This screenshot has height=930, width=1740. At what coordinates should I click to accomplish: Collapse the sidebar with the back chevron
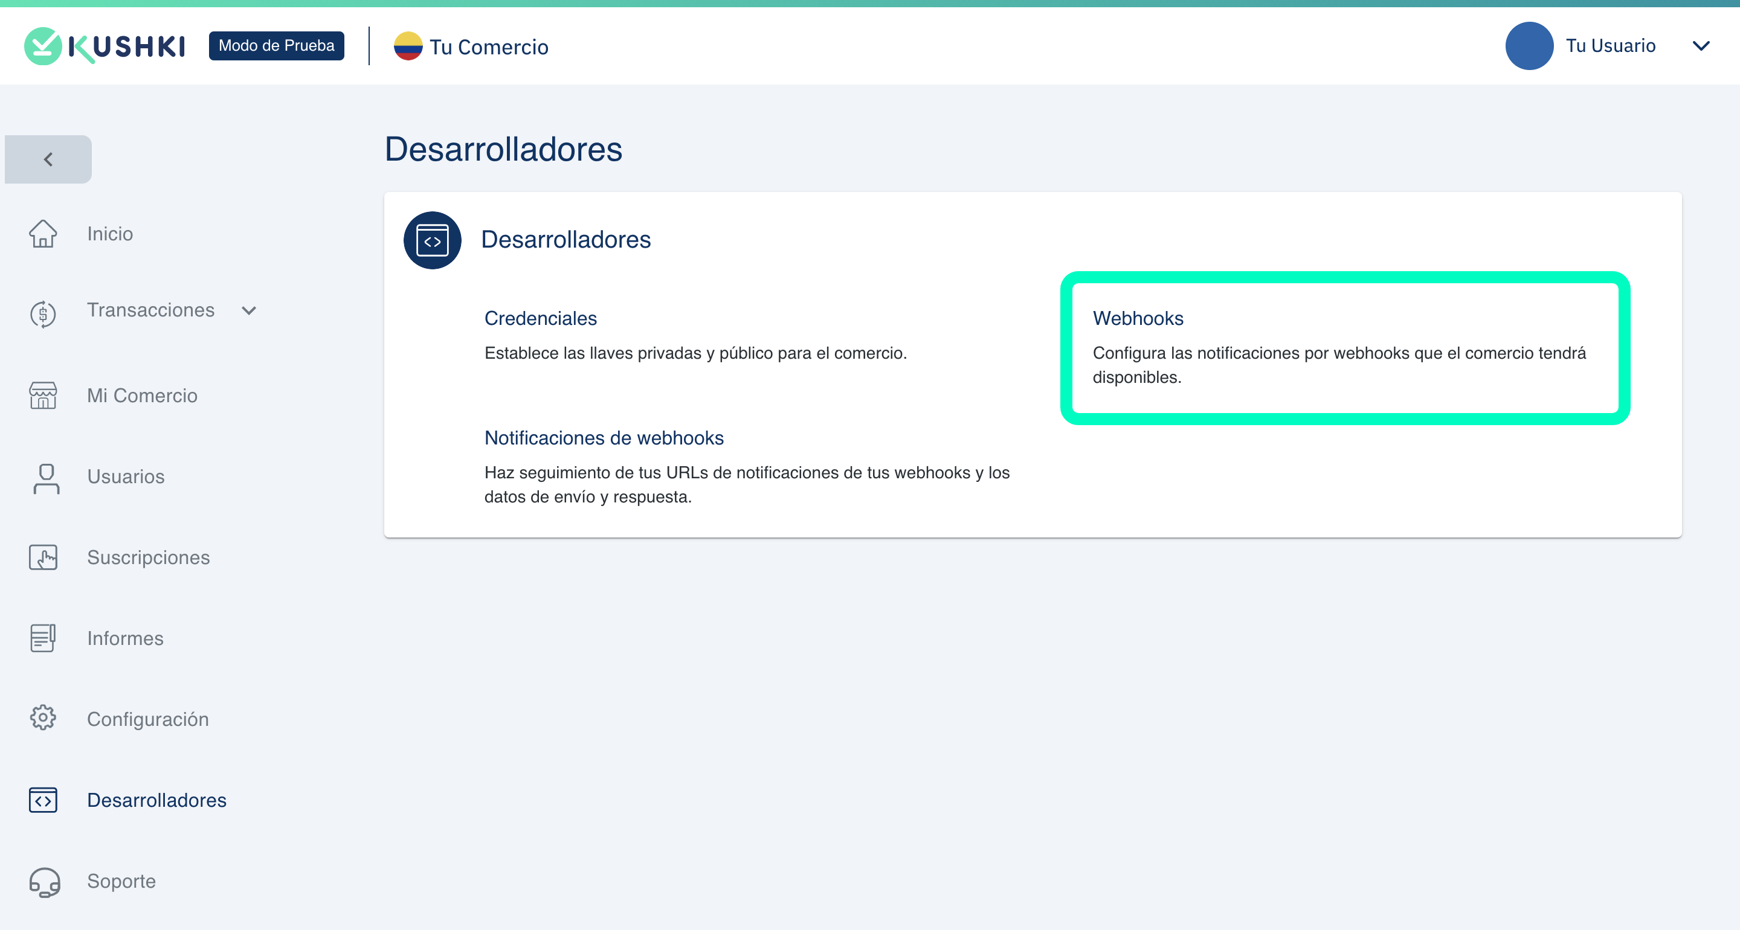48,159
